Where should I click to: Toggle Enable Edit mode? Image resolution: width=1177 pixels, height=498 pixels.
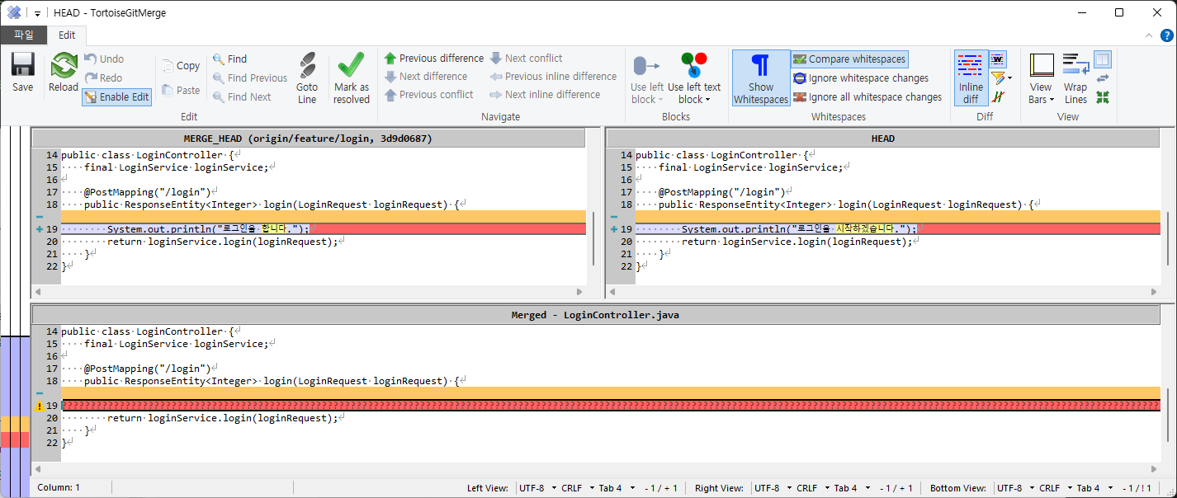click(116, 97)
